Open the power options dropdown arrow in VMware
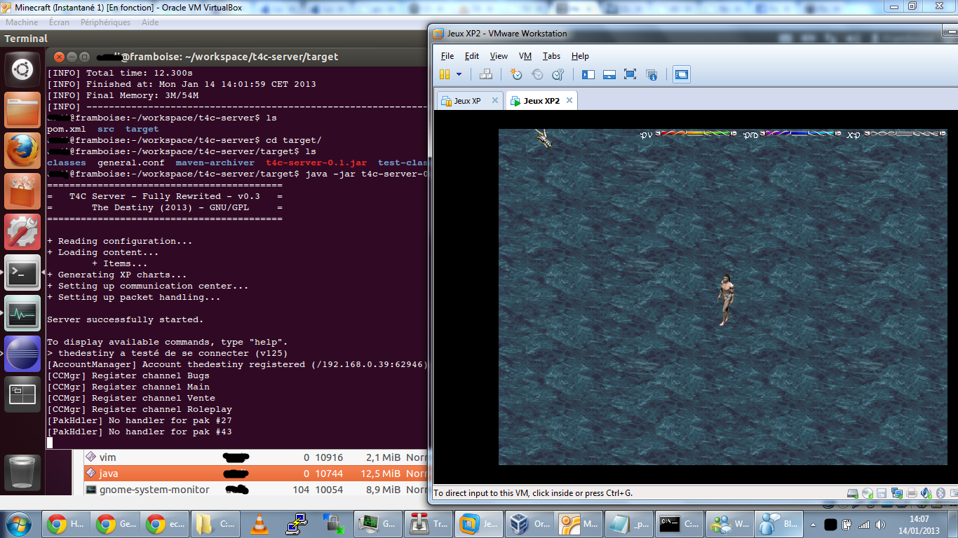958x538 pixels. (x=459, y=74)
